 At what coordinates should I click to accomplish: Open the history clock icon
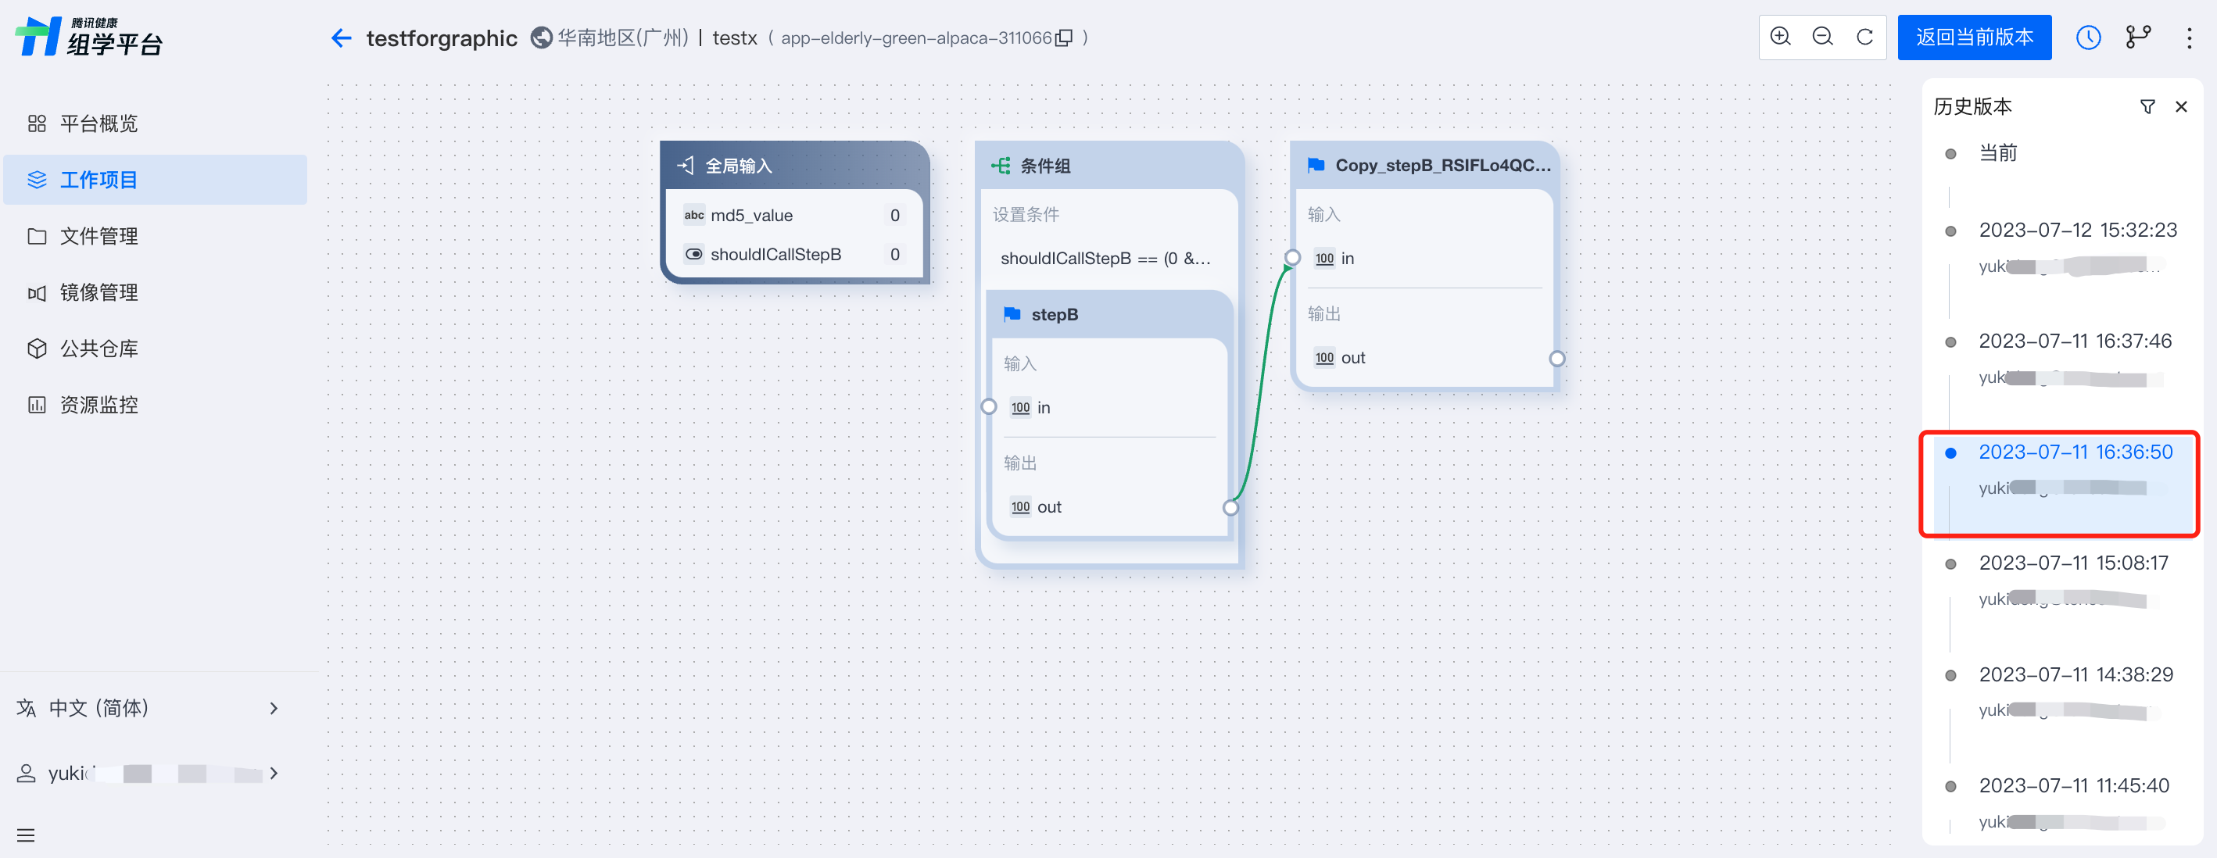coord(2087,37)
